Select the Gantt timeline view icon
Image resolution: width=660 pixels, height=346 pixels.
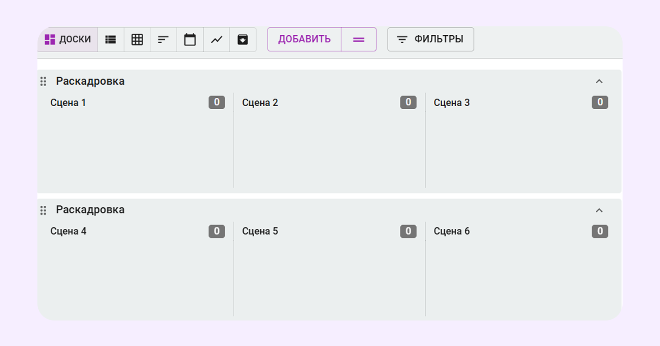(163, 40)
